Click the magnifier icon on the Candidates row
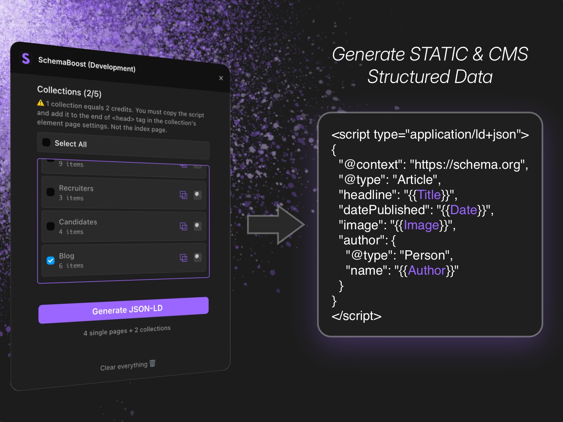 click(x=198, y=225)
